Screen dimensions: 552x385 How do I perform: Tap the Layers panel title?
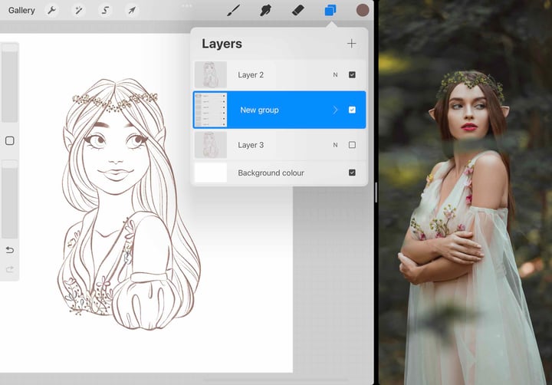[222, 44]
